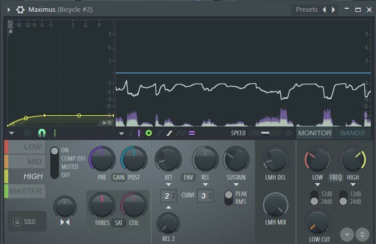376x244 pixels.
Task: Select the MASTER band tab
Action: [x=25, y=191]
